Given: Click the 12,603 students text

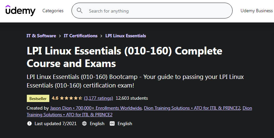Looking at the screenshot, I should tap(132, 98).
